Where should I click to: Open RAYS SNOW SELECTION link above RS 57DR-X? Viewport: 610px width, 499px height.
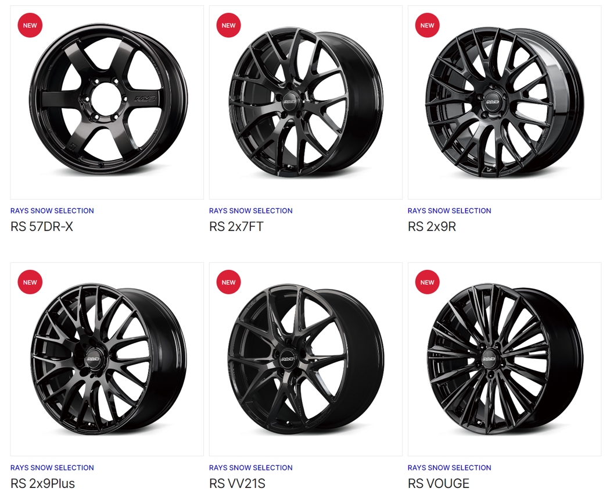click(52, 211)
